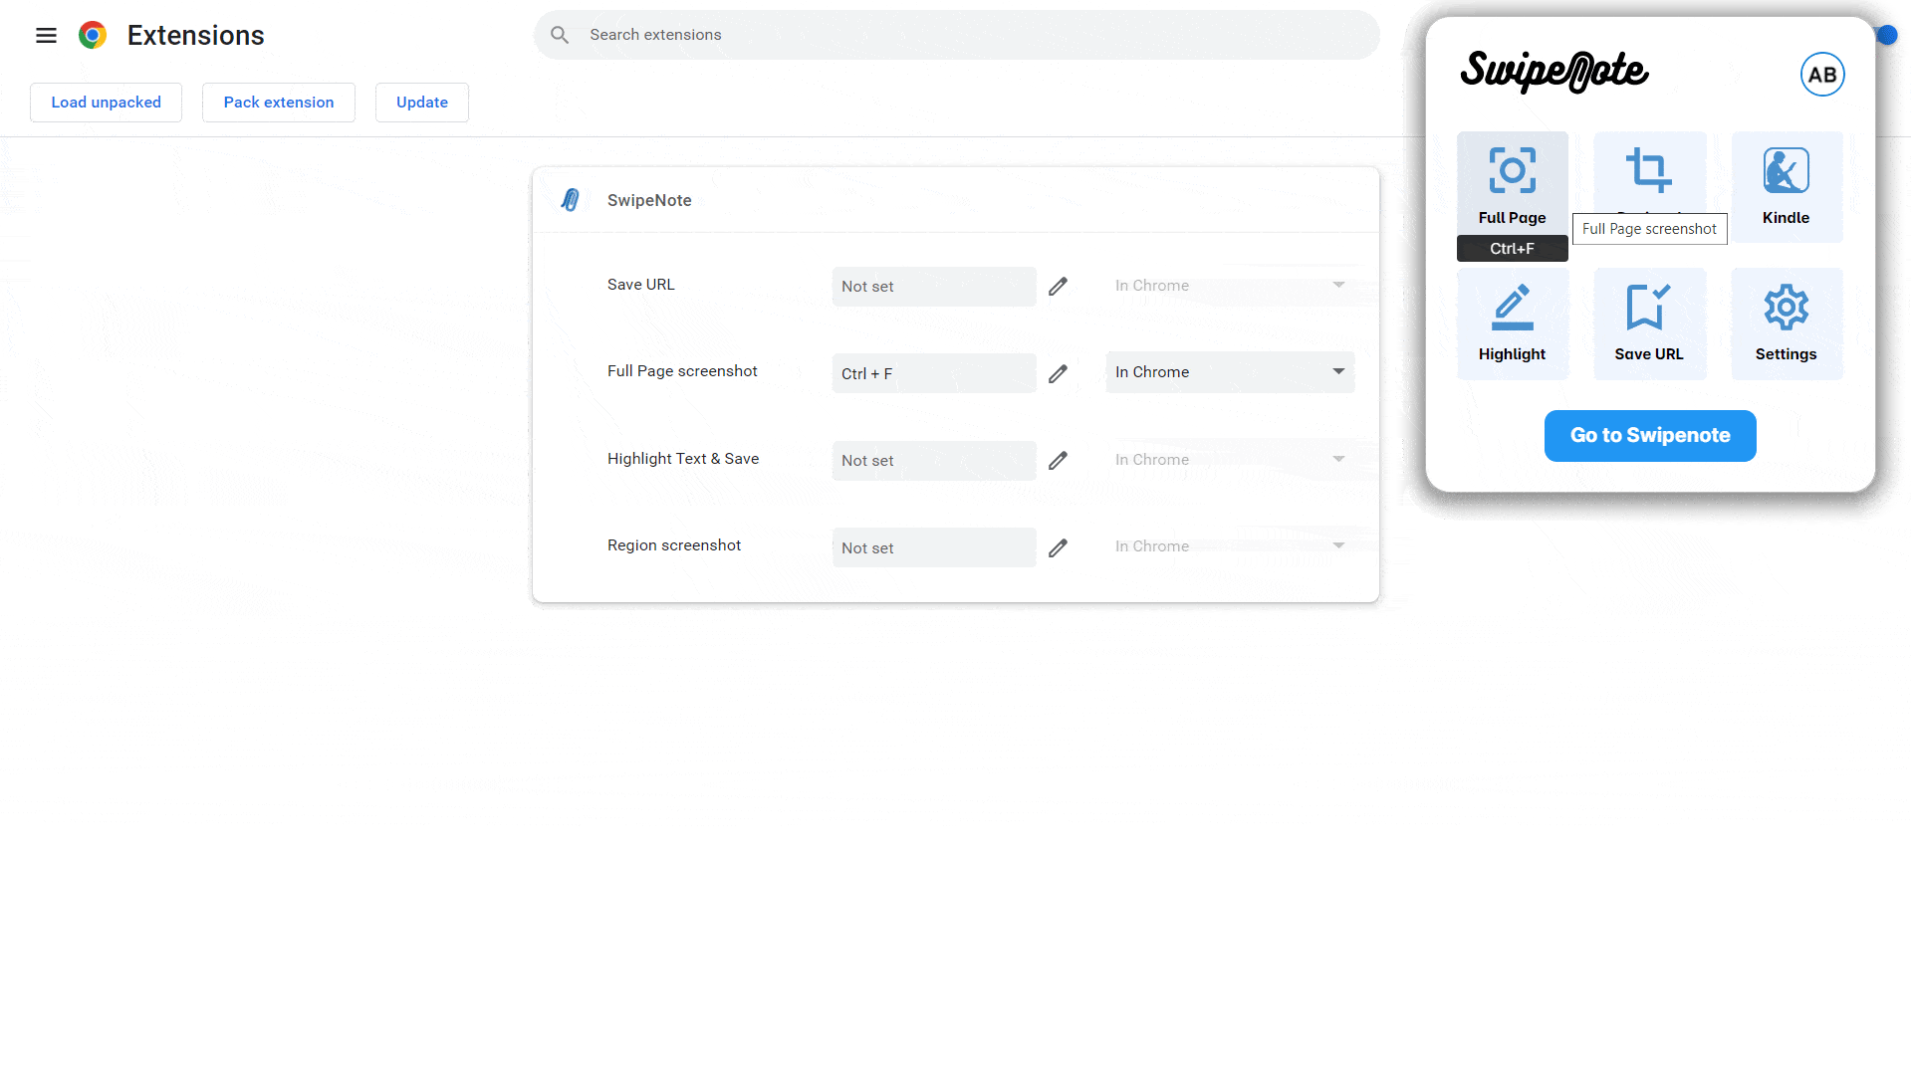This screenshot has width=1911, height=1074.
Task: Open Highlight Text & Save scope dropdown
Action: 1230,460
